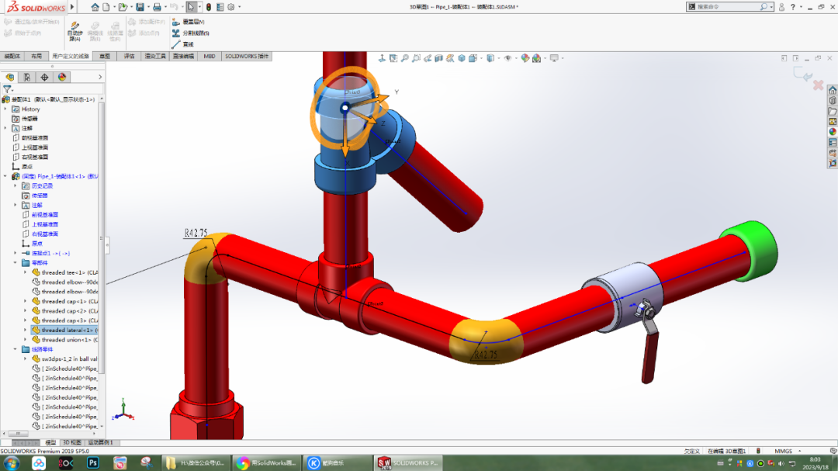Viewport: 838px width, 471px height.
Task: Click the 分割线路 split route command
Action: [x=190, y=33]
